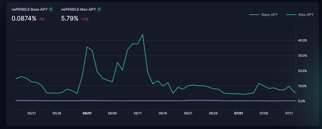Image resolution: width=322 pixels, height=129 pixels.
Task: Click the -1.1% change indicator
Action: 84,19
